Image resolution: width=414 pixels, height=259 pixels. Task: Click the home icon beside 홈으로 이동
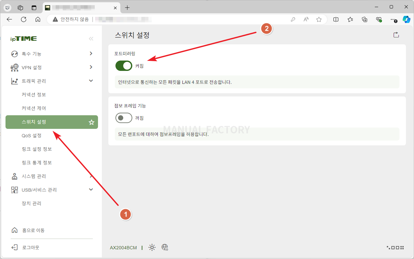click(x=14, y=230)
